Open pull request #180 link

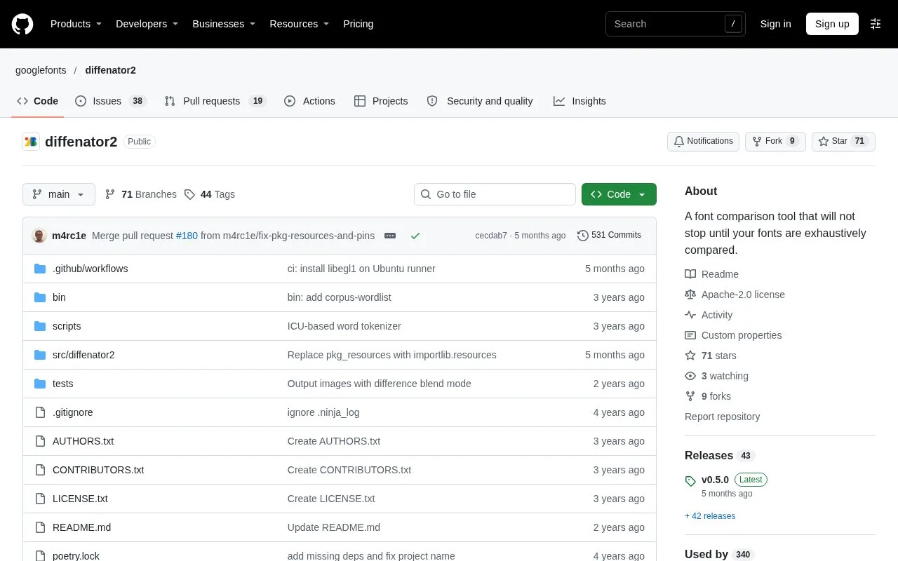[x=187, y=236]
